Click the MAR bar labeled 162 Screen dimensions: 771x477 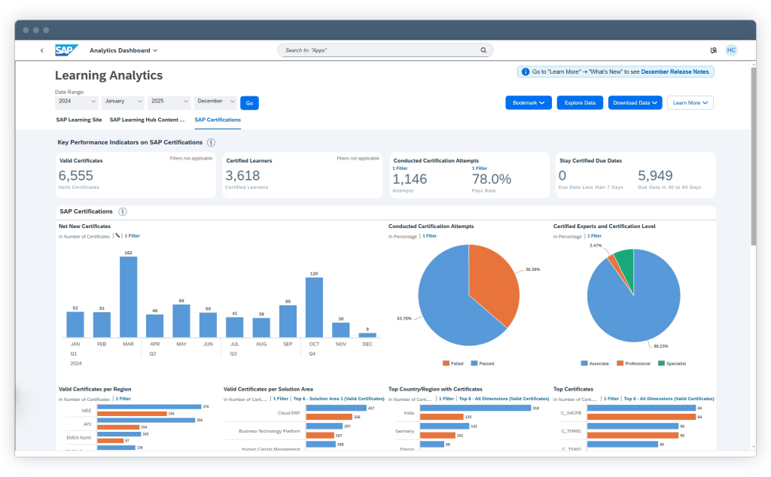pos(128,296)
